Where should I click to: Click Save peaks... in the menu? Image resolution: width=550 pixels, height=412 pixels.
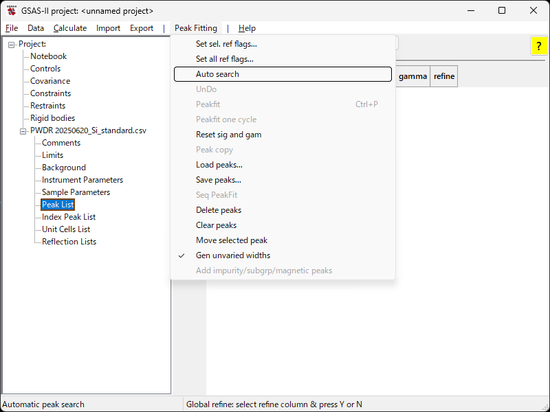click(x=218, y=180)
